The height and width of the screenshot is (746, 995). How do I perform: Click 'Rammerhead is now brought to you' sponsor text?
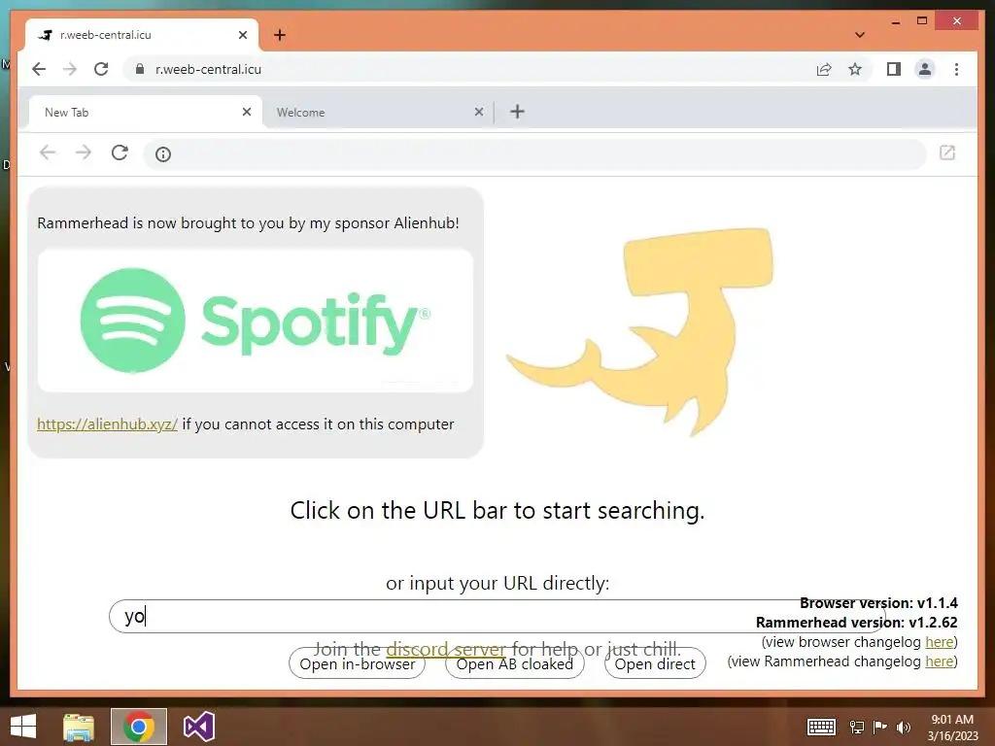[x=248, y=223]
